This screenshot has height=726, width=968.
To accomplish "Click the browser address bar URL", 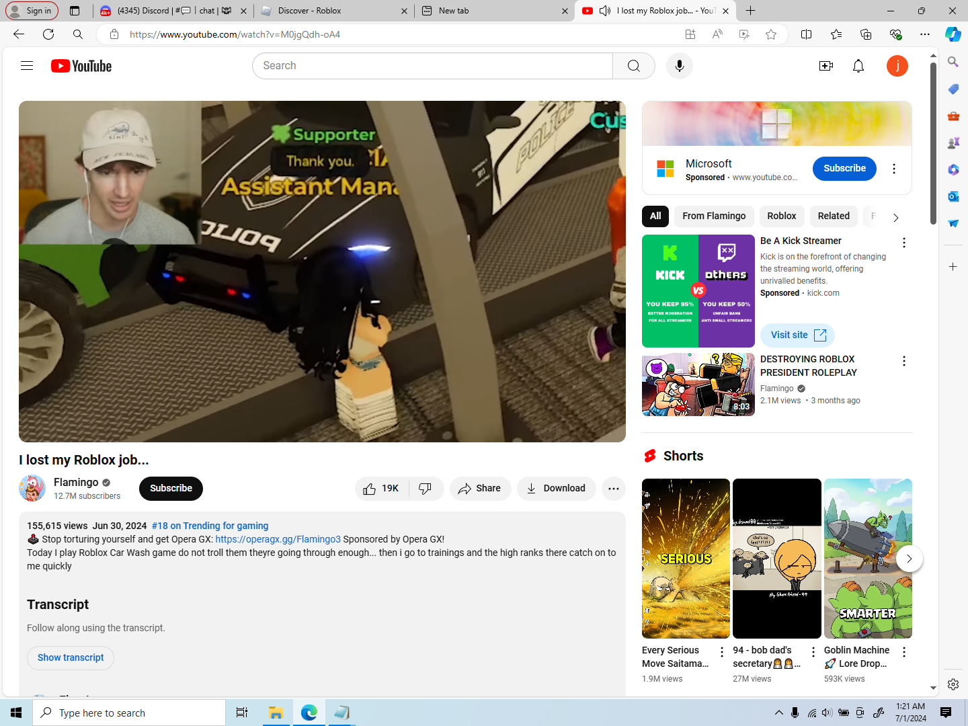I will (x=235, y=34).
